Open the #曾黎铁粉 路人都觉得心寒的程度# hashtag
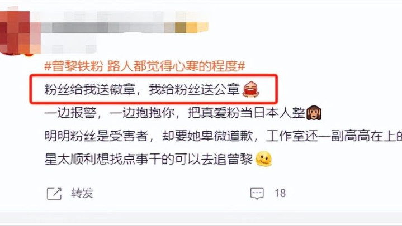This screenshot has height=226, width=402. pos(145,66)
